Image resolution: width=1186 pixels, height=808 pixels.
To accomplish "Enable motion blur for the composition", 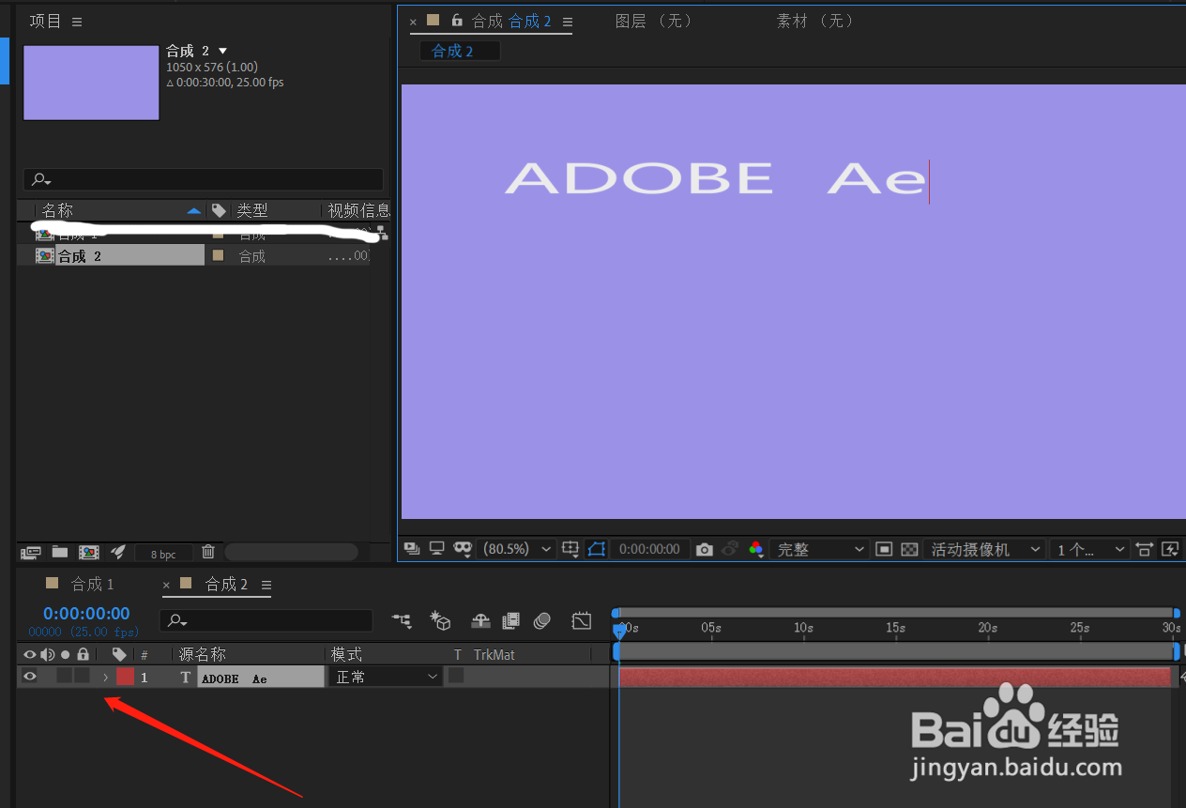I will (x=541, y=620).
